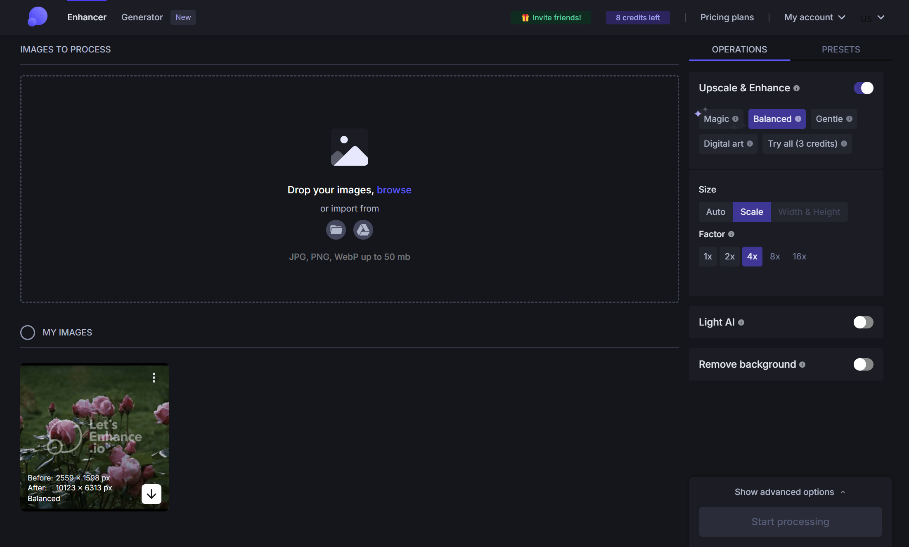
Task: Select 2x upscale factor
Action: tap(730, 256)
